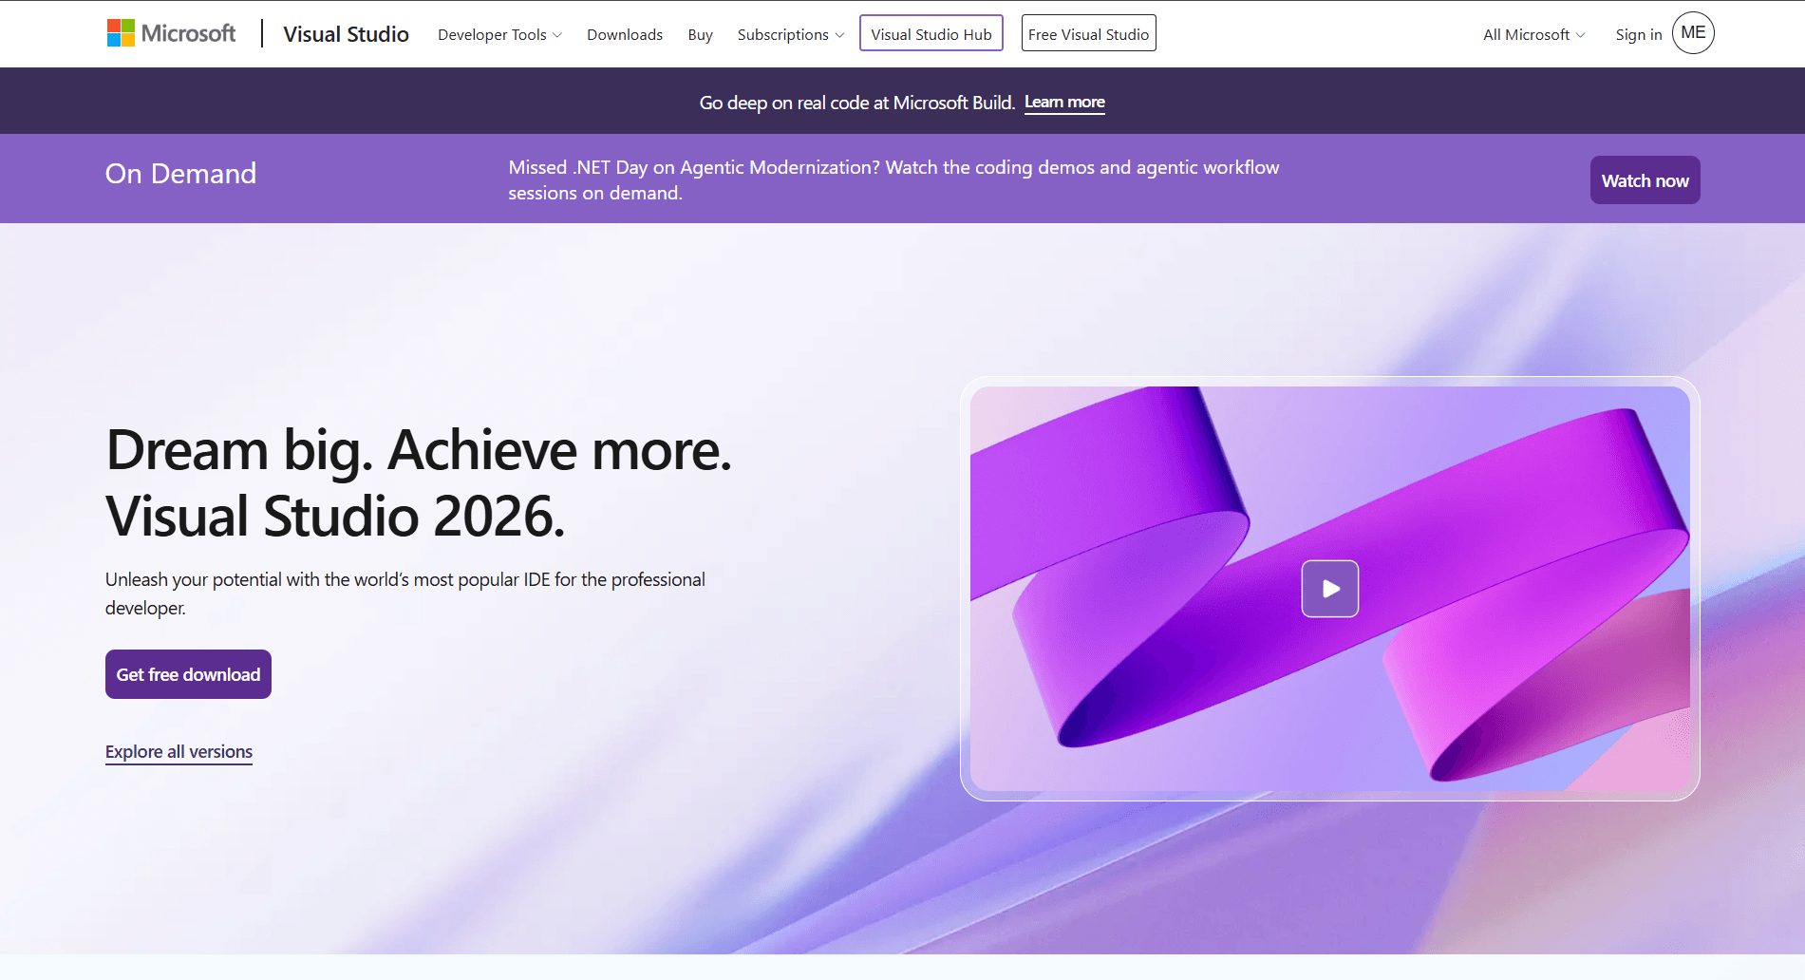Viewport: 1805px width, 980px height.
Task: Open the Downloads menu item
Action: 625,34
